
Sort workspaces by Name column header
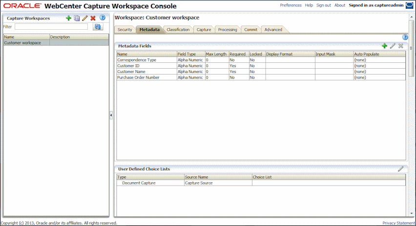tap(26, 37)
